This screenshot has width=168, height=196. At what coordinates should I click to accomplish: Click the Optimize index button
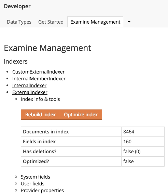coord(81,115)
